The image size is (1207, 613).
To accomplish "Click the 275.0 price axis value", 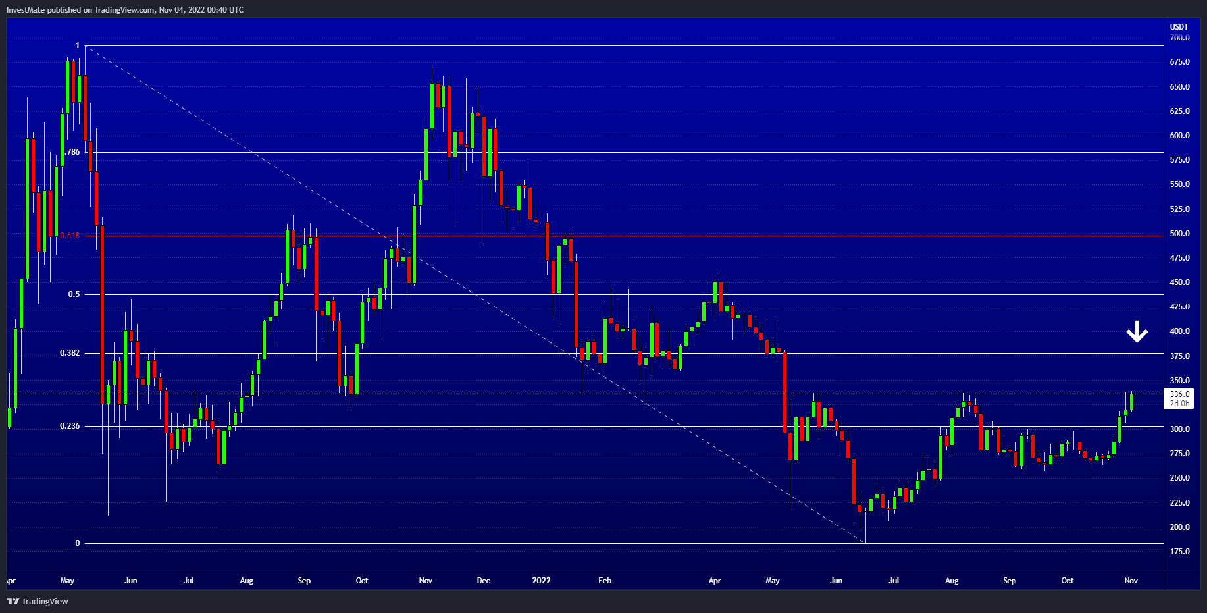I will tap(1179, 454).
